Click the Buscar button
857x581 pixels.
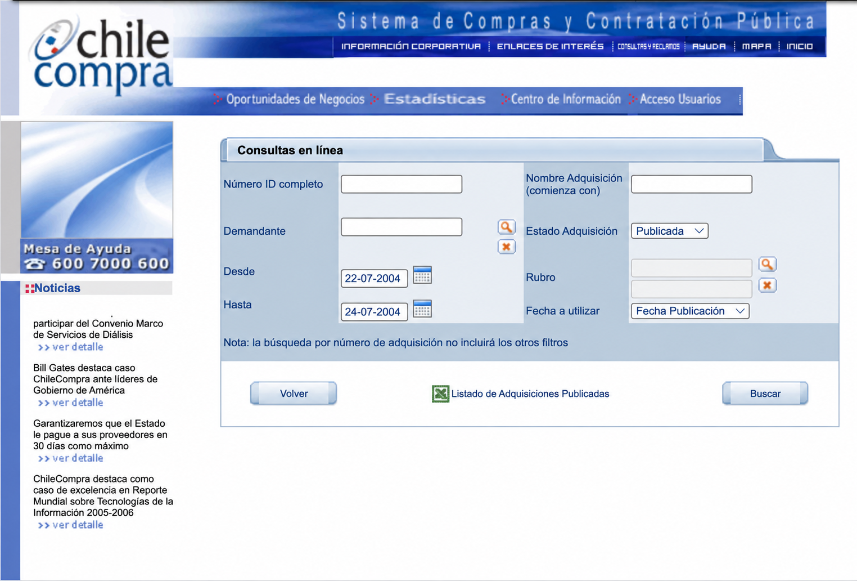tap(765, 394)
